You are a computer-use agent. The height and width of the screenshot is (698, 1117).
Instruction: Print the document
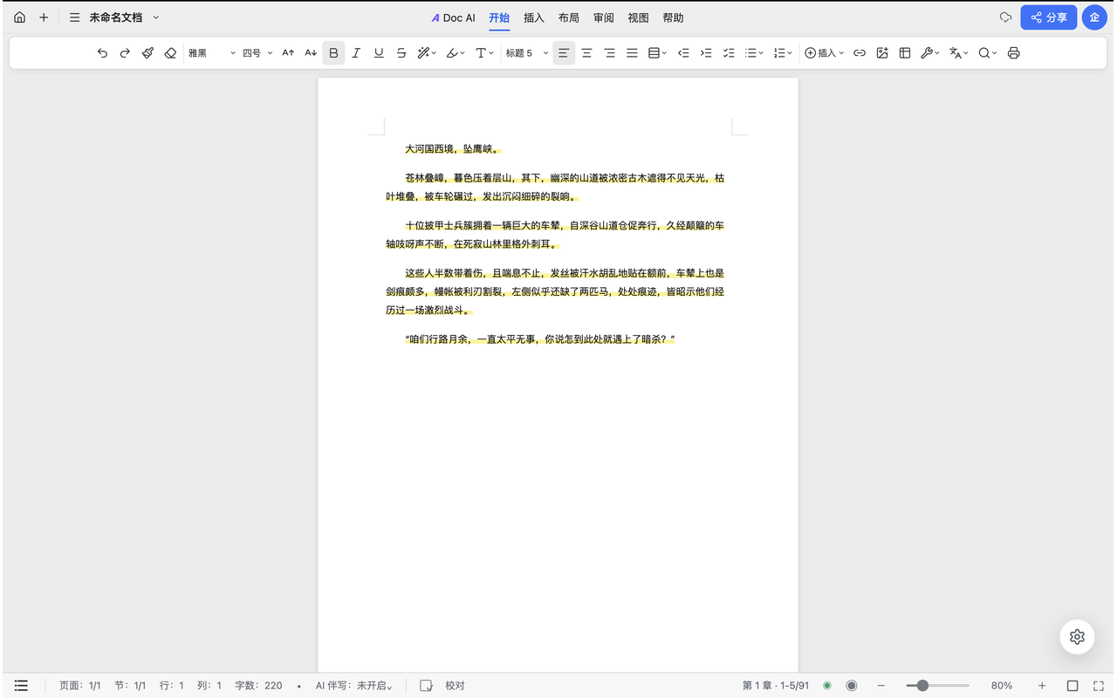[x=1013, y=53]
